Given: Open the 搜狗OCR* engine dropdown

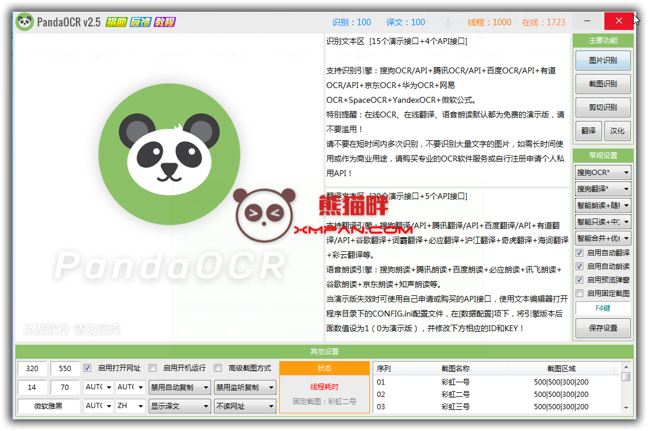Looking at the screenshot, I should pyautogui.click(x=603, y=172).
